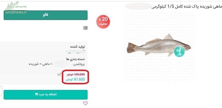The width and height of the screenshot is (222, 108).
Task: Open the list view icon below follow button
Action: 85,28
